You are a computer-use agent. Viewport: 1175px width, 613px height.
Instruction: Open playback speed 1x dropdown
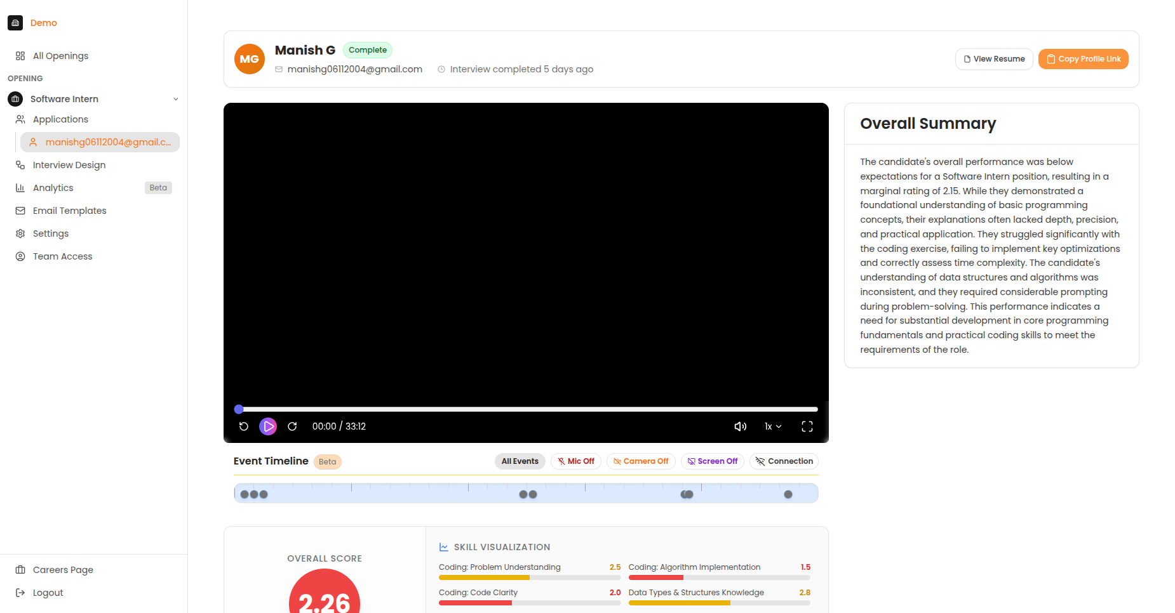[773, 426]
